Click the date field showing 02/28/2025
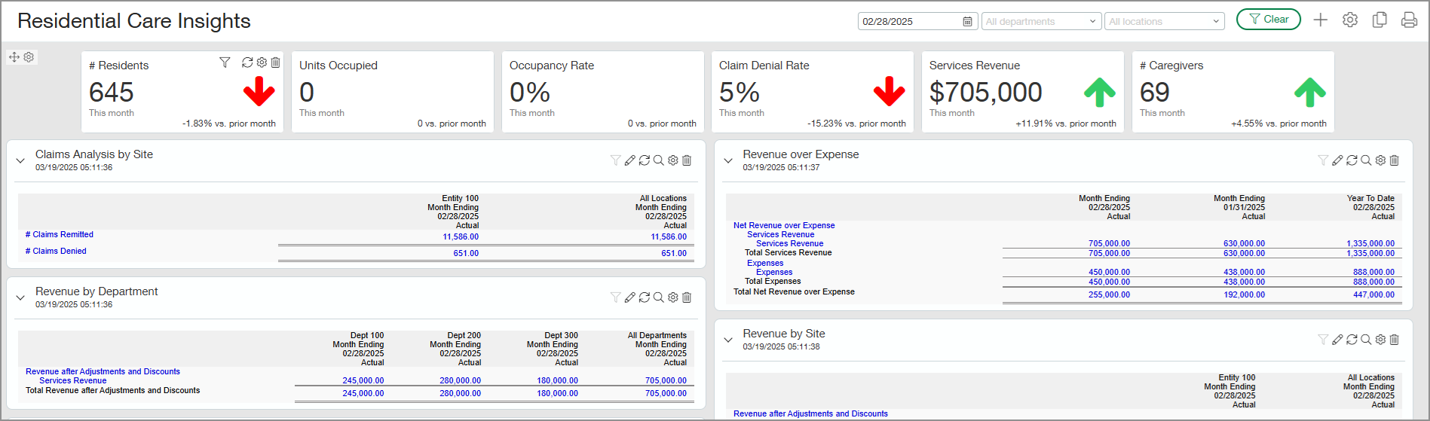 click(908, 21)
